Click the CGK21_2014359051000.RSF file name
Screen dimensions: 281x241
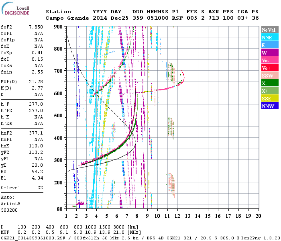pos(33,238)
